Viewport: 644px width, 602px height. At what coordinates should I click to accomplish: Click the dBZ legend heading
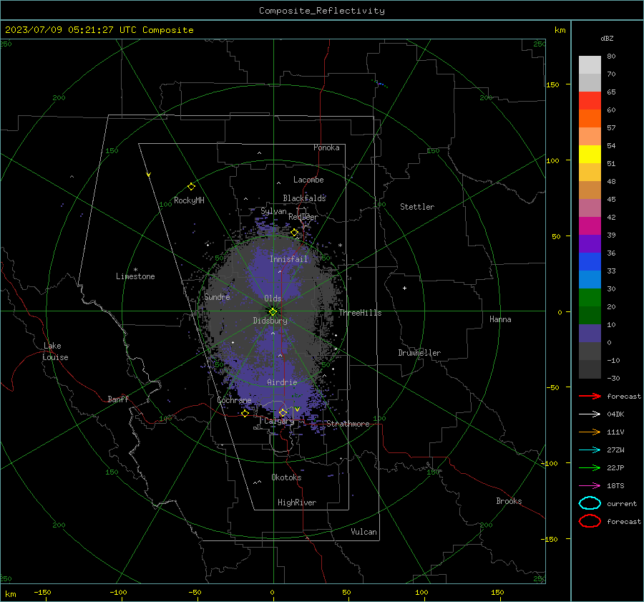coord(607,38)
